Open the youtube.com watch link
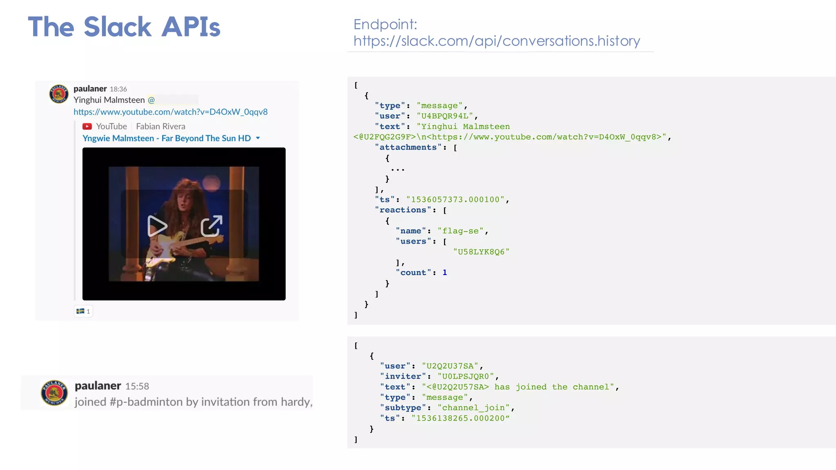This screenshot has width=836, height=470. (x=171, y=112)
